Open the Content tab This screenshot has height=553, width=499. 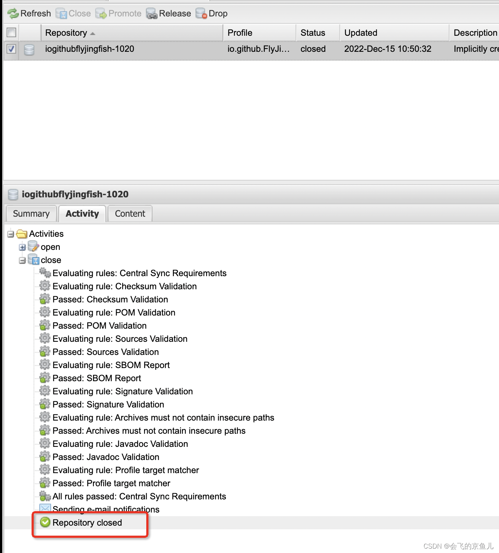129,213
